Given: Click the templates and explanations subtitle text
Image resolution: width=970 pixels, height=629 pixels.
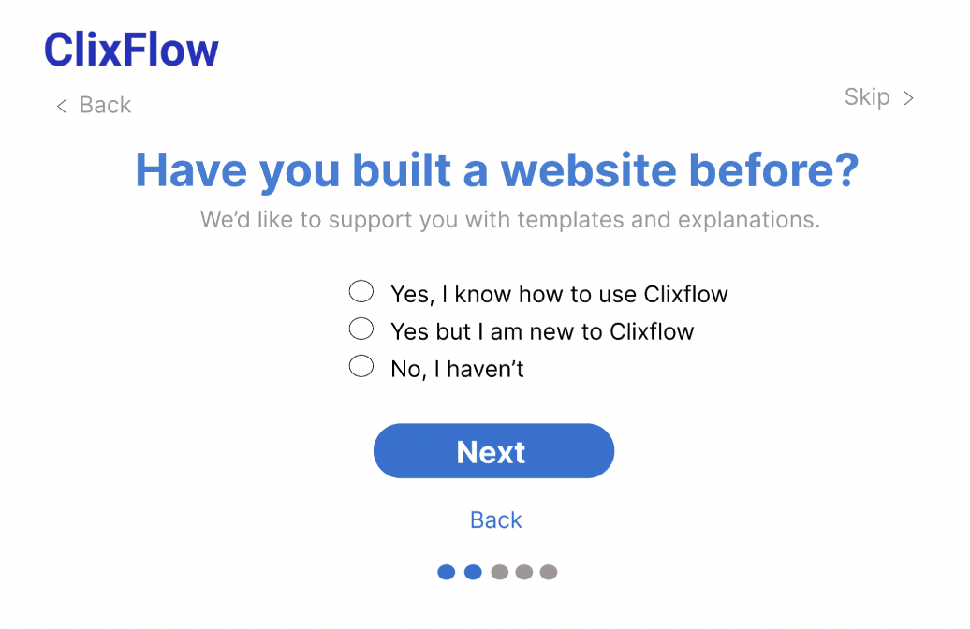Looking at the screenshot, I should click(x=509, y=221).
